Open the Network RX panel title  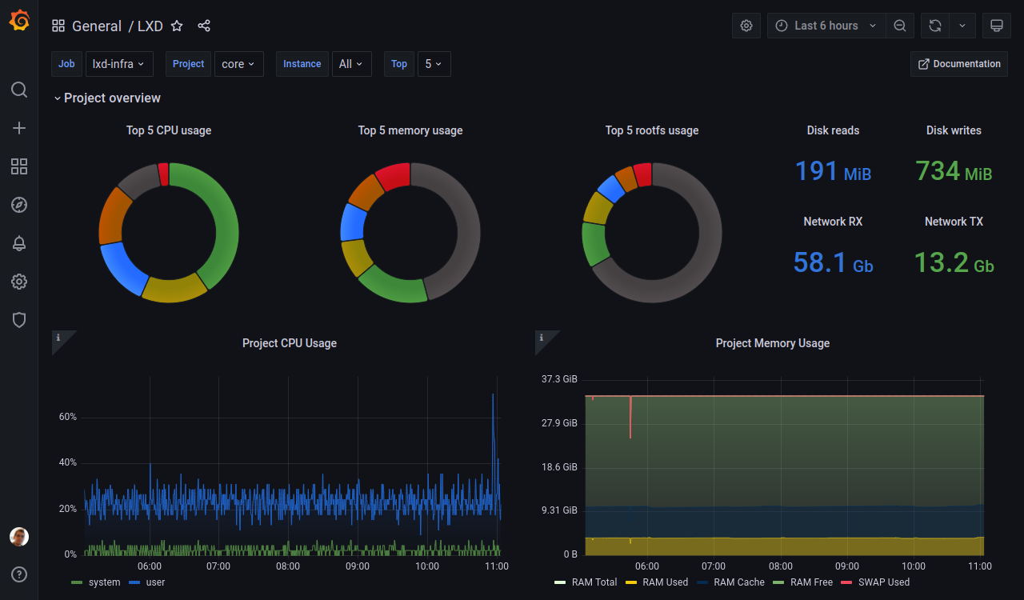pos(833,222)
